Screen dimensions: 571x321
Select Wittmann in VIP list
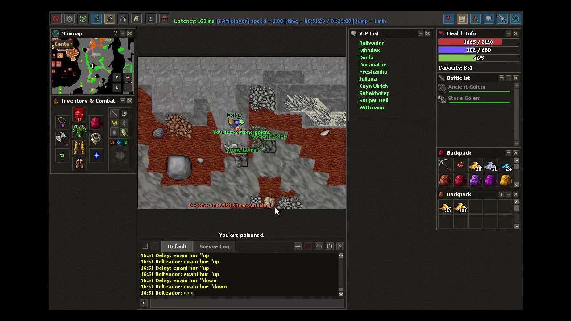click(x=372, y=107)
